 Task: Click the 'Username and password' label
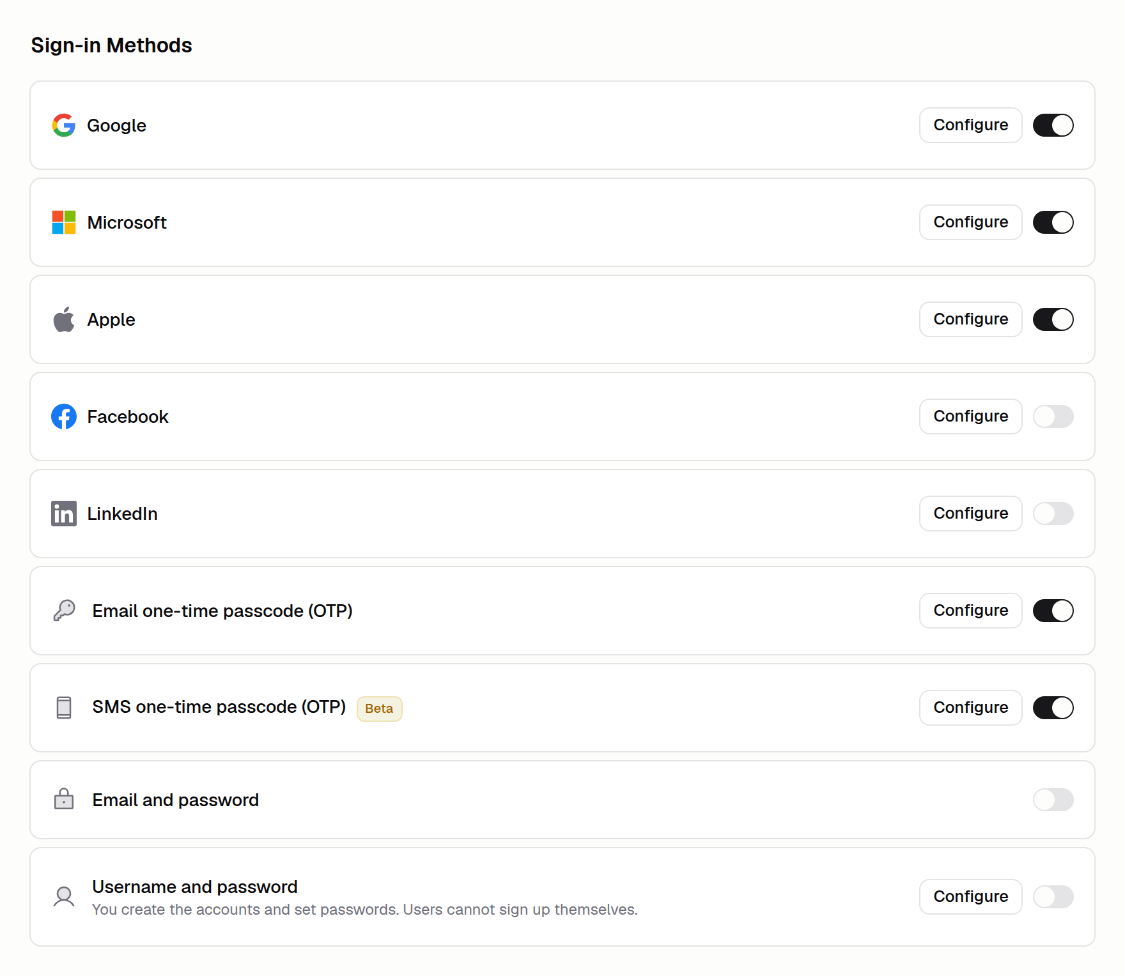[195, 887]
